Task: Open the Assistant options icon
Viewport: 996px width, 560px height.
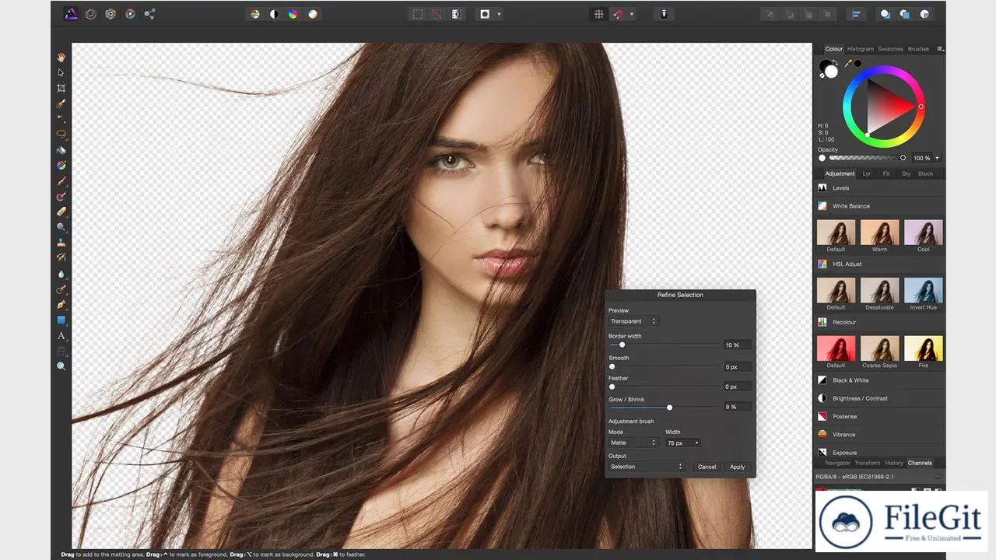Action: coord(664,14)
